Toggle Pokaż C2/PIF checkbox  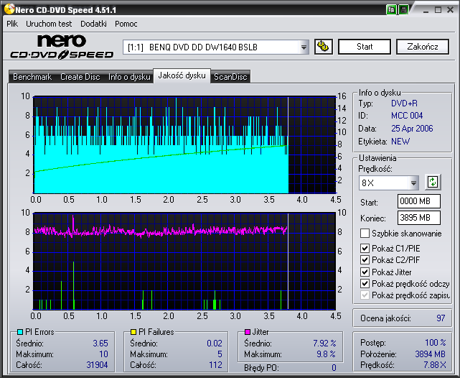click(x=365, y=260)
